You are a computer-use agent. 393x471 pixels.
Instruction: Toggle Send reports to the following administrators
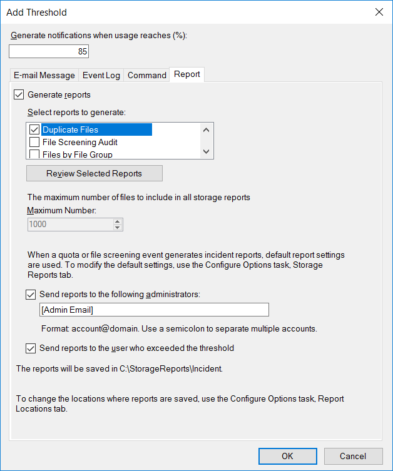31,295
